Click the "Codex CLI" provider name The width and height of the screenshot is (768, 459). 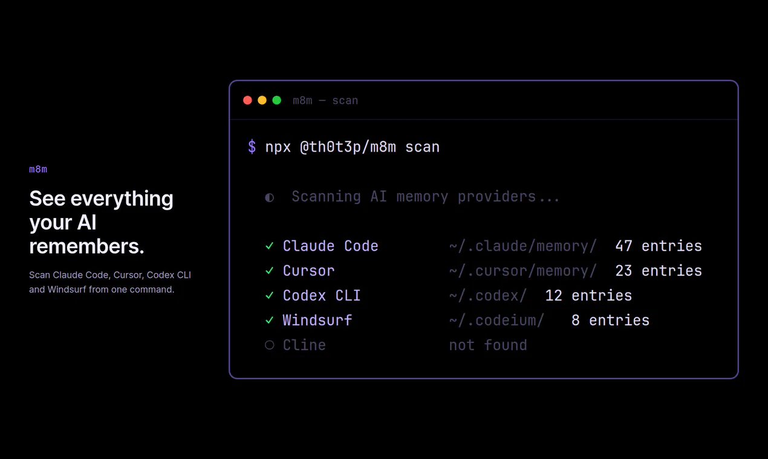click(322, 295)
